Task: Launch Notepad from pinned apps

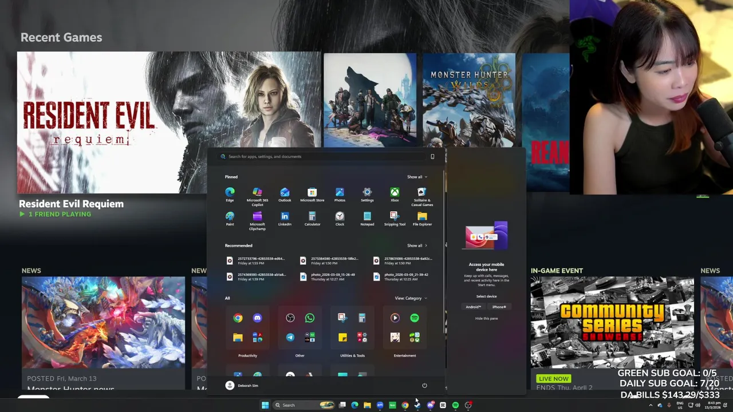Action: [367, 219]
